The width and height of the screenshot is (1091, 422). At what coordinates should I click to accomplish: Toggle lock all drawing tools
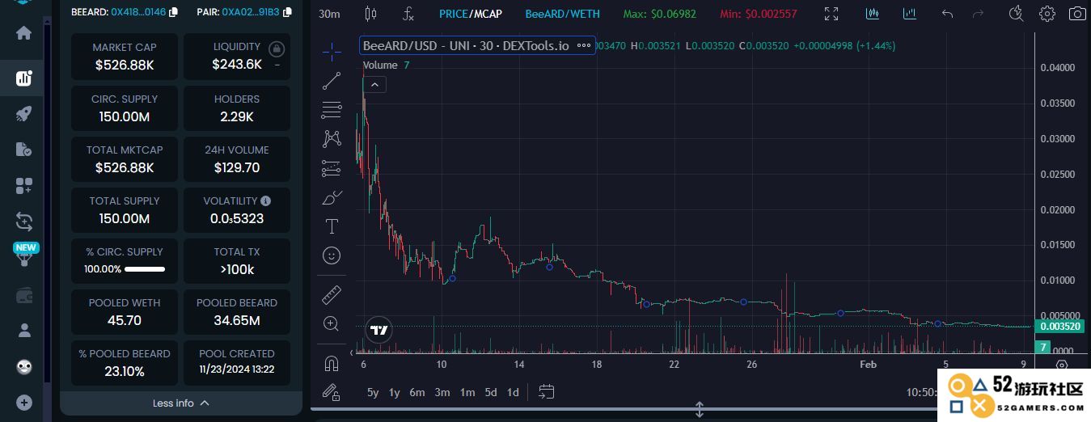(332, 392)
